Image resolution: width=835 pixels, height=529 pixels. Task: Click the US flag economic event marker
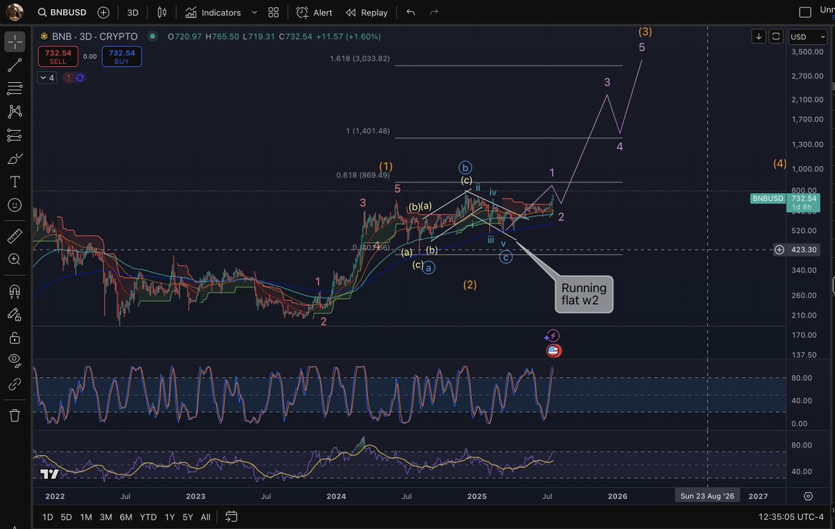click(554, 351)
